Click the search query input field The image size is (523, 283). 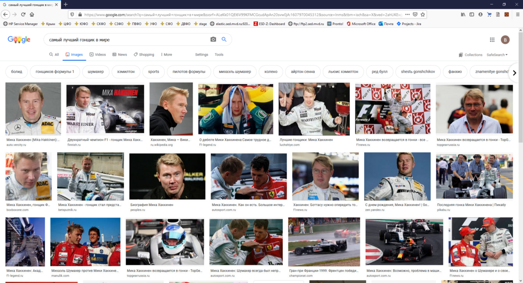(128, 40)
